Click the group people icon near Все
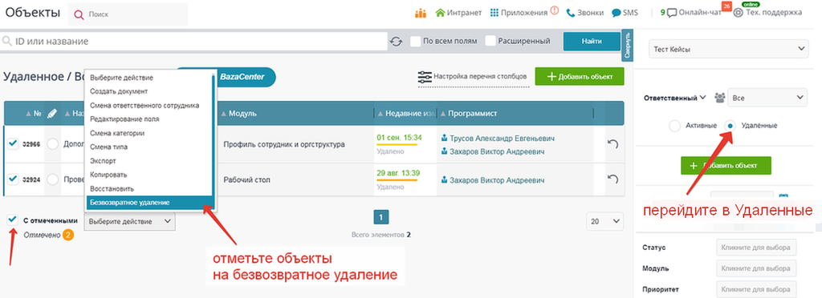822x298 pixels. pyautogui.click(x=720, y=97)
